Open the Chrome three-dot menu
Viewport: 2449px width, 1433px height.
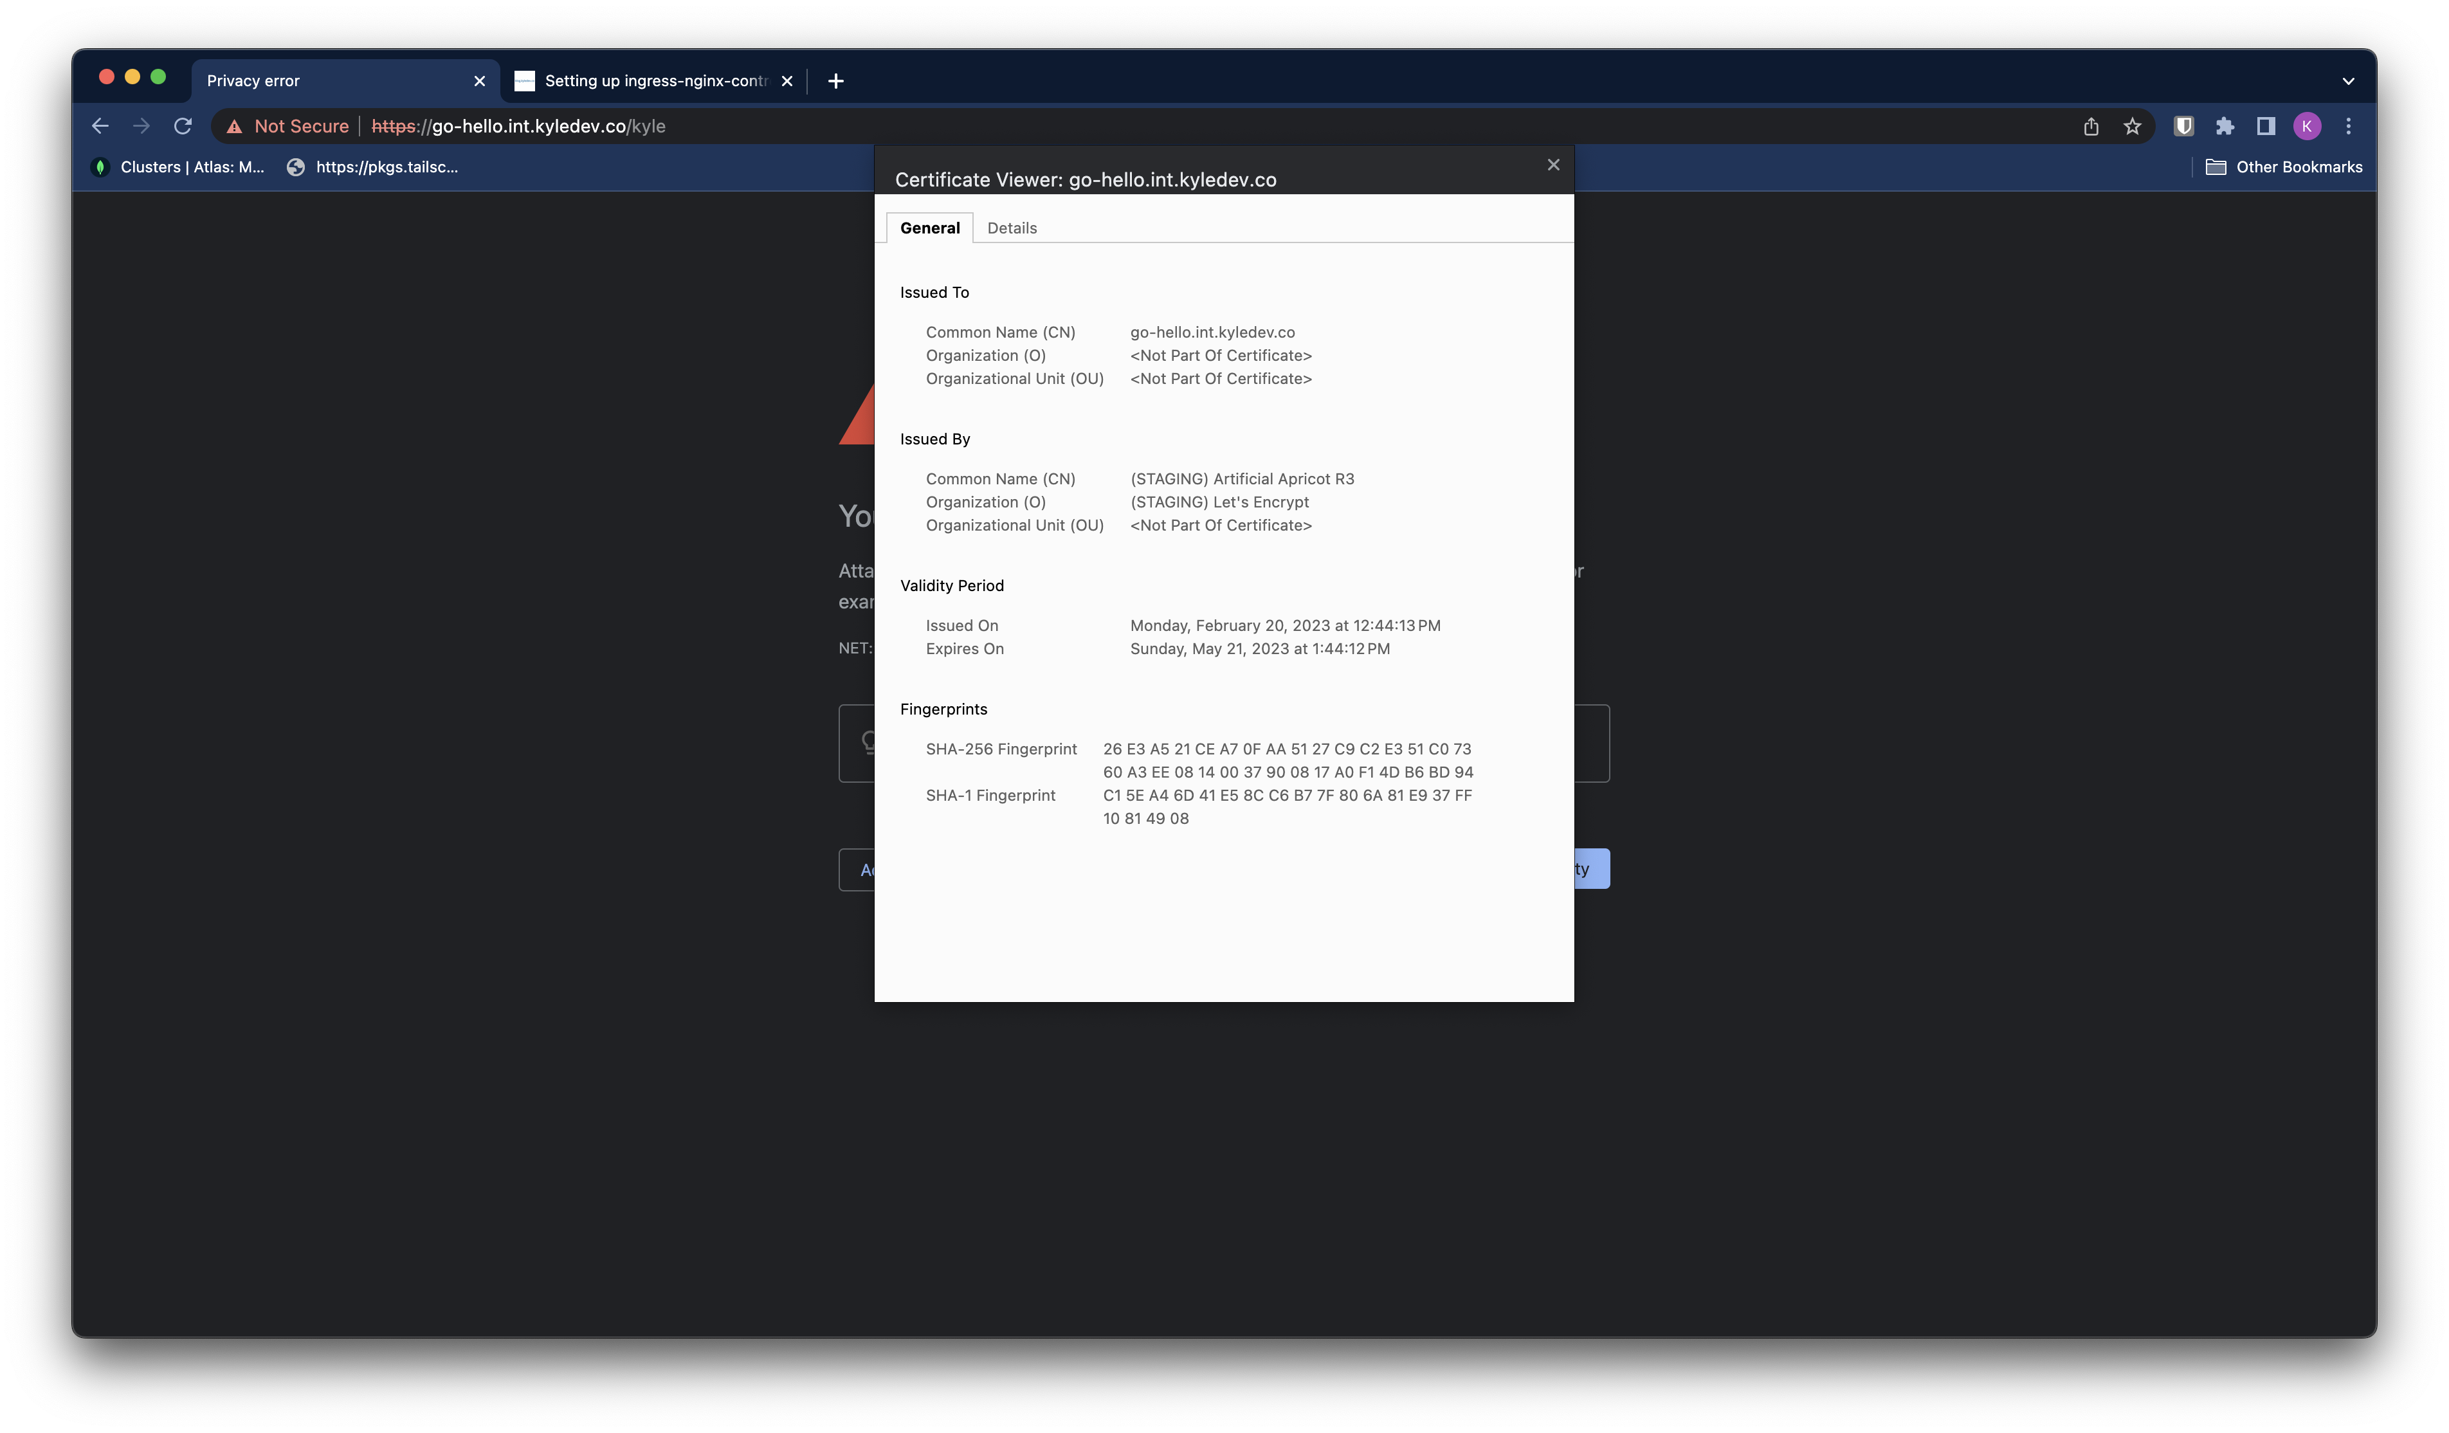(2348, 126)
